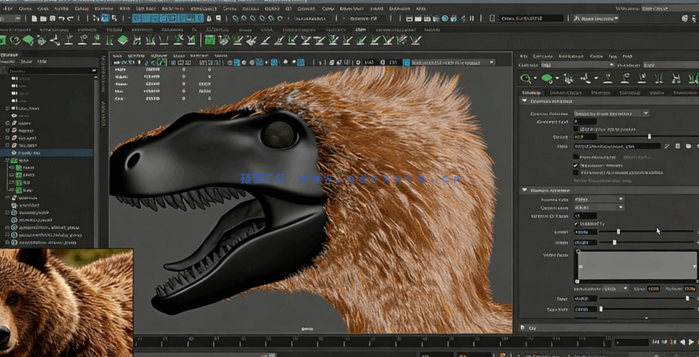The image size is (699, 357).
Task: Switch to the first tab in the XGen panel
Action: pos(531,92)
